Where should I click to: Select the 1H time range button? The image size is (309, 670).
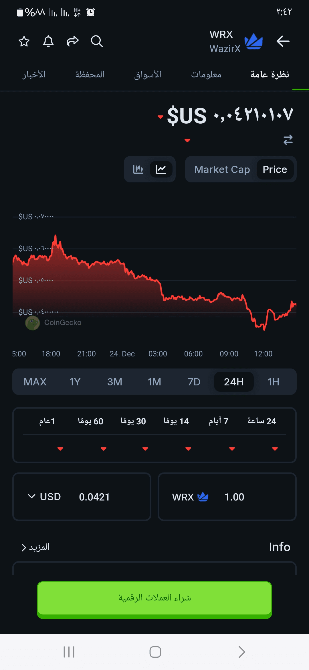click(273, 382)
